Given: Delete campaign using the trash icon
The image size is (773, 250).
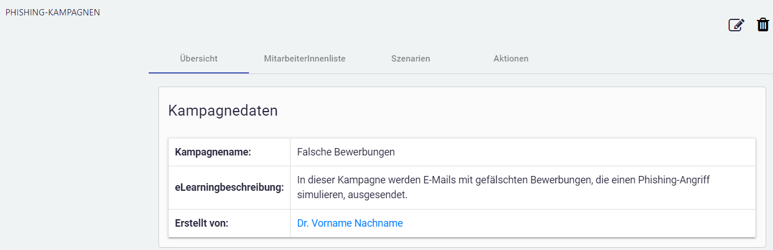Looking at the screenshot, I should pos(763,25).
